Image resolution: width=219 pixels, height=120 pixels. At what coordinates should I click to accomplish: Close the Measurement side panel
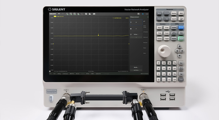(148, 17)
